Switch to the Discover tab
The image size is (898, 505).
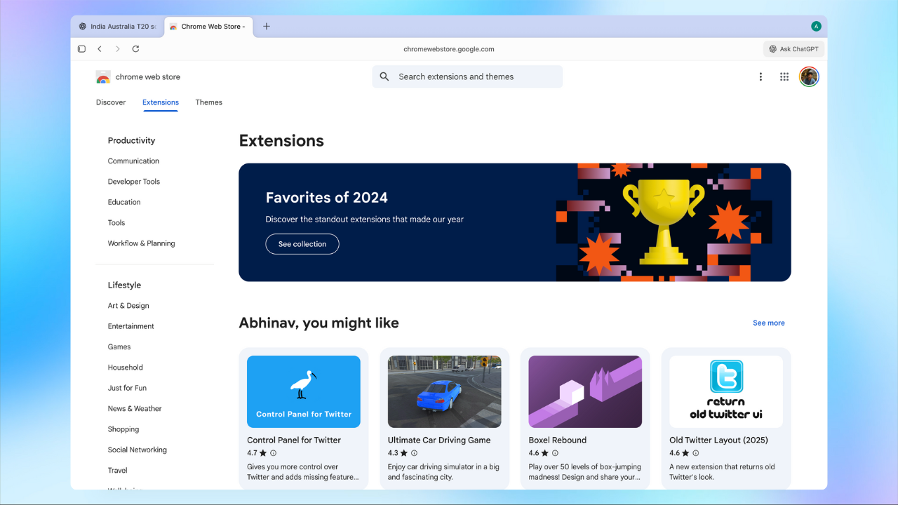coord(111,102)
